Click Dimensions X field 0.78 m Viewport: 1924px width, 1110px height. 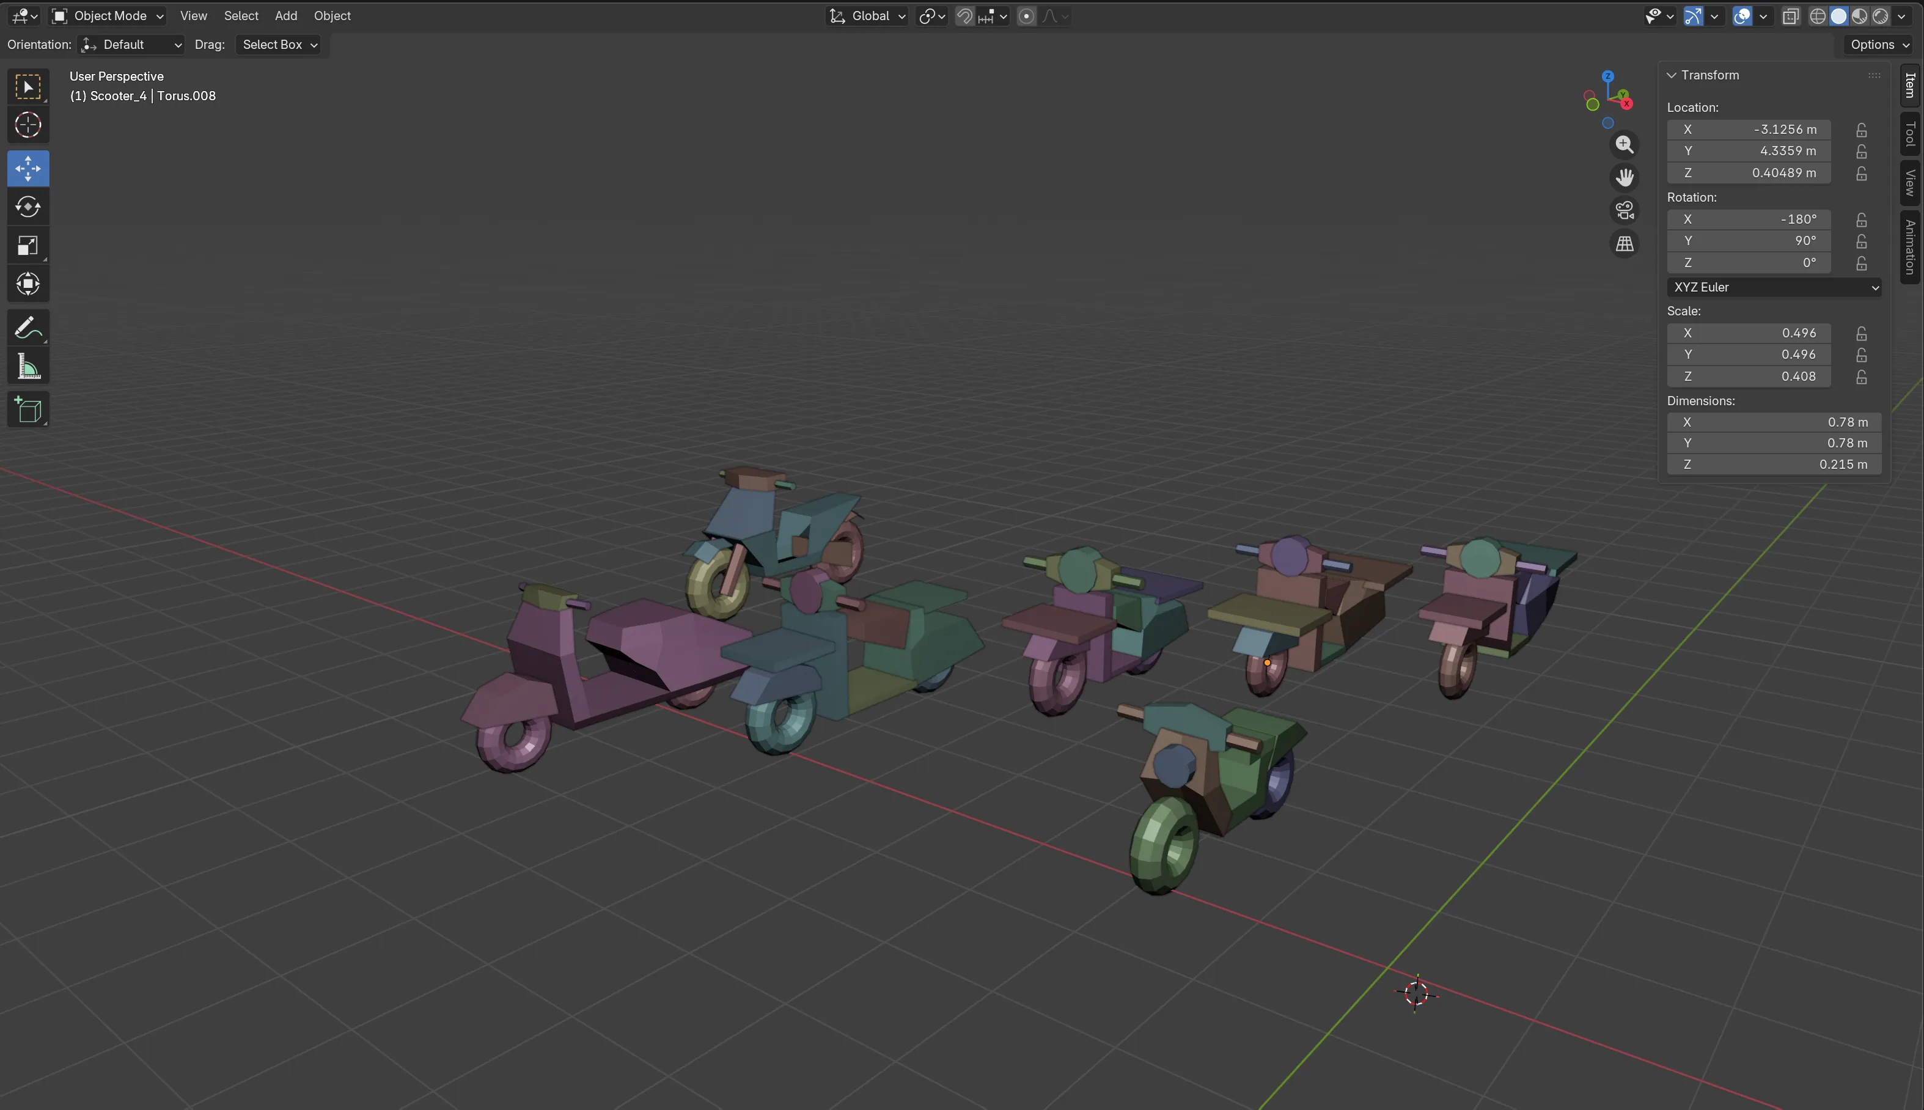(x=1774, y=422)
